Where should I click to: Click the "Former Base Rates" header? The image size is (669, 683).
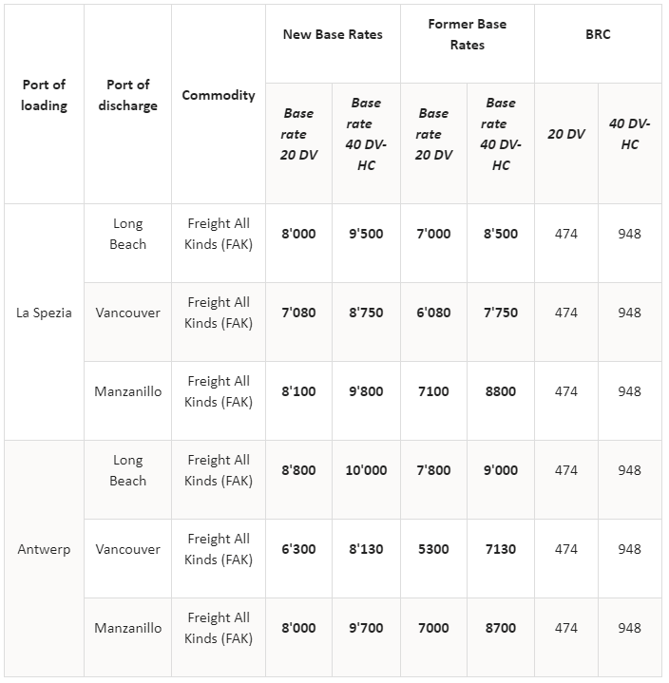tap(468, 34)
